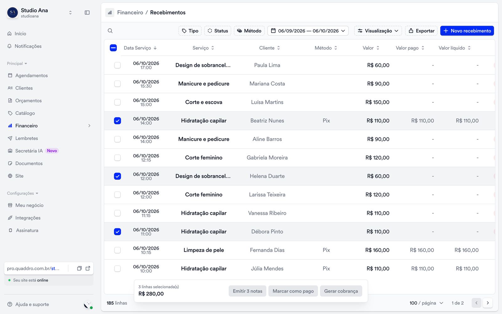Image resolution: width=502 pixels, height=314 pixels.
Task: Click the support chat avatar icon
Action: pos(88,305)
